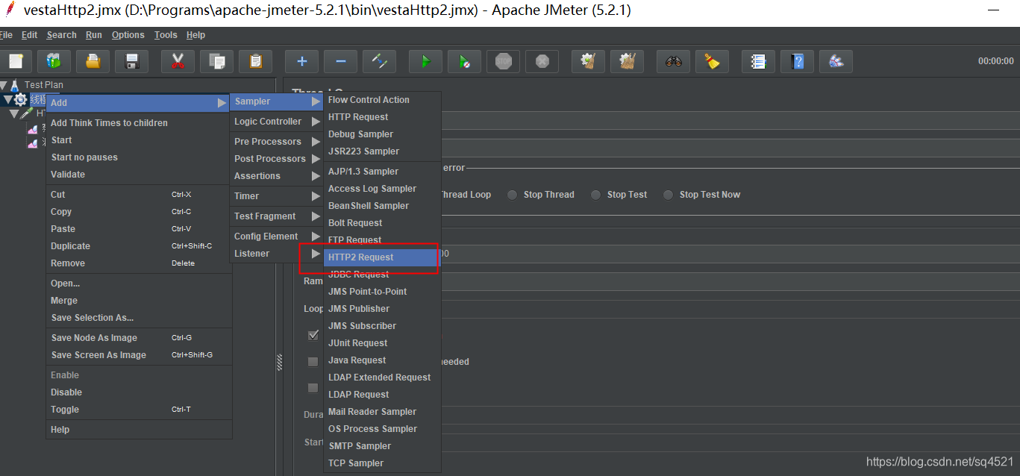
Task: Select the Stop Thread radio button
Action: (x=512, y=195)
